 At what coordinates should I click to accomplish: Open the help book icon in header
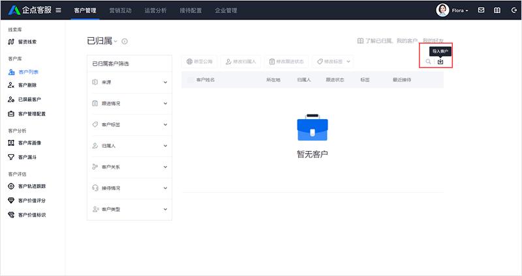coord(497,10)
